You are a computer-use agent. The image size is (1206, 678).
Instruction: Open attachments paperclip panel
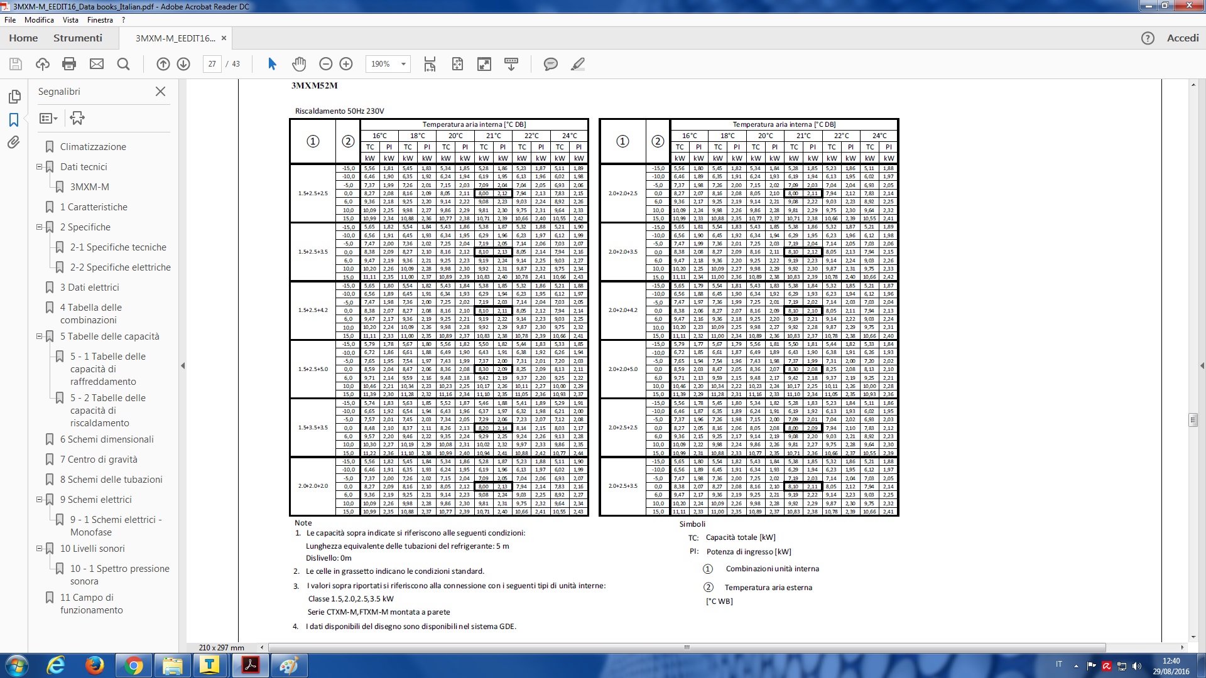point(14,143)
